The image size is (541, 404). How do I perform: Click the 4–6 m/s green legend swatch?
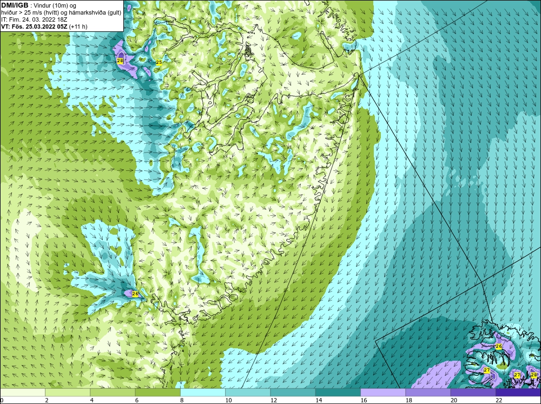tap(113, 393)
